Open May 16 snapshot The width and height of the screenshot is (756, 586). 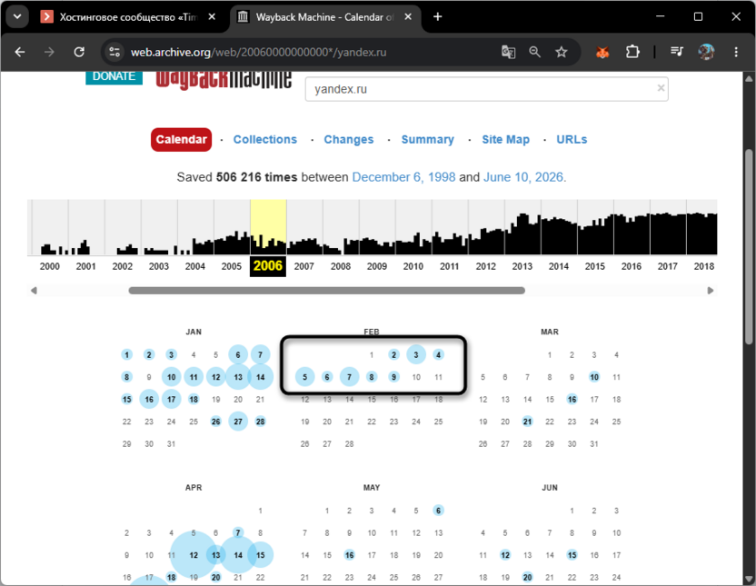[x=350, y=555]
